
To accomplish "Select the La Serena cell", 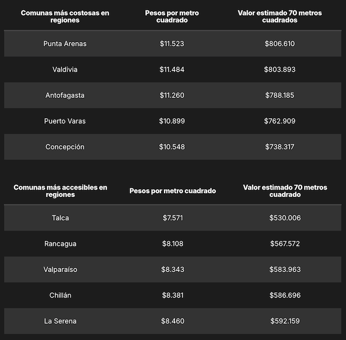I will point(61,321).
